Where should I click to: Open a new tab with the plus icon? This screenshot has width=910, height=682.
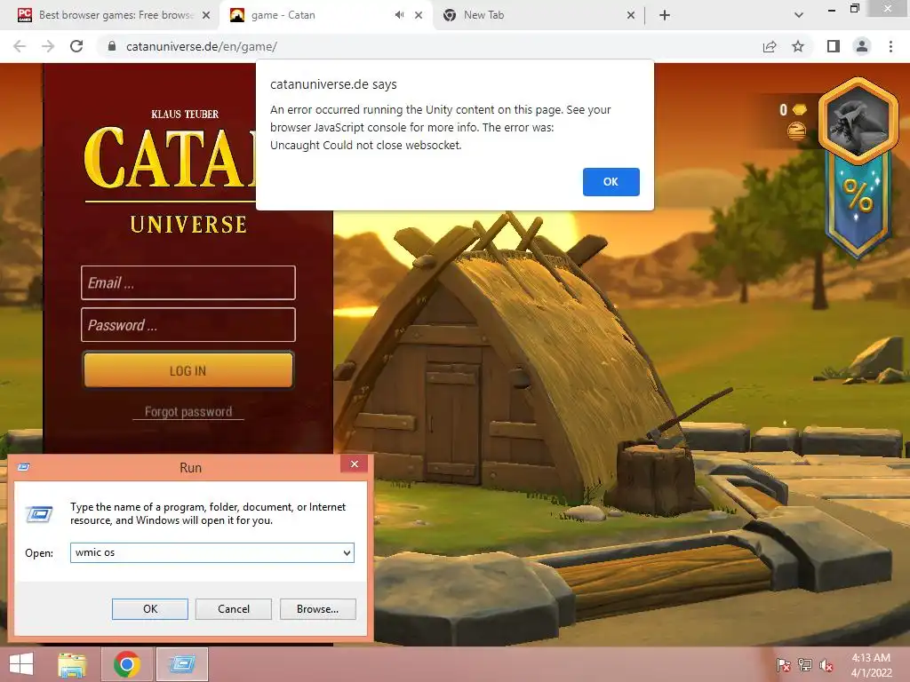(665, 15)
